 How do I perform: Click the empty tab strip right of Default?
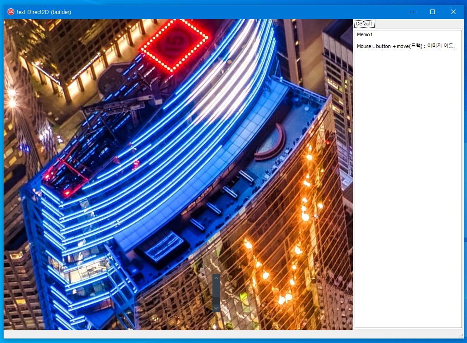click(417, 24)
